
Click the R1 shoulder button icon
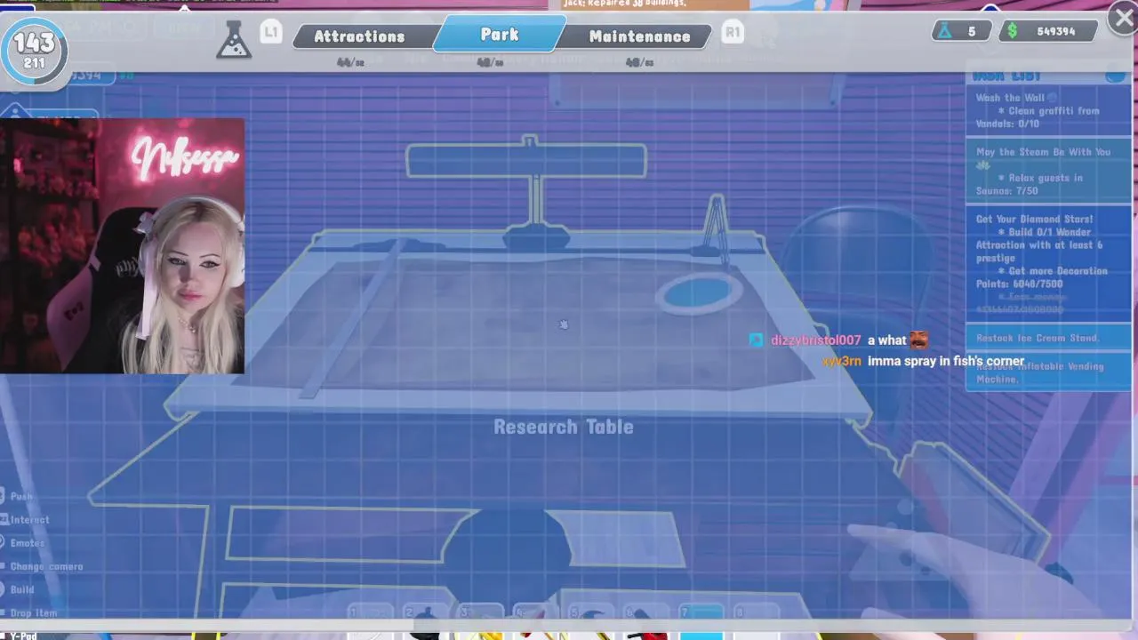click(x=732, y=33)
